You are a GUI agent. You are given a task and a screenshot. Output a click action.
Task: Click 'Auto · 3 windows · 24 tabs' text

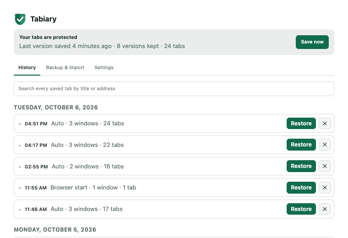pyautogui.click(x=87, y=123)
